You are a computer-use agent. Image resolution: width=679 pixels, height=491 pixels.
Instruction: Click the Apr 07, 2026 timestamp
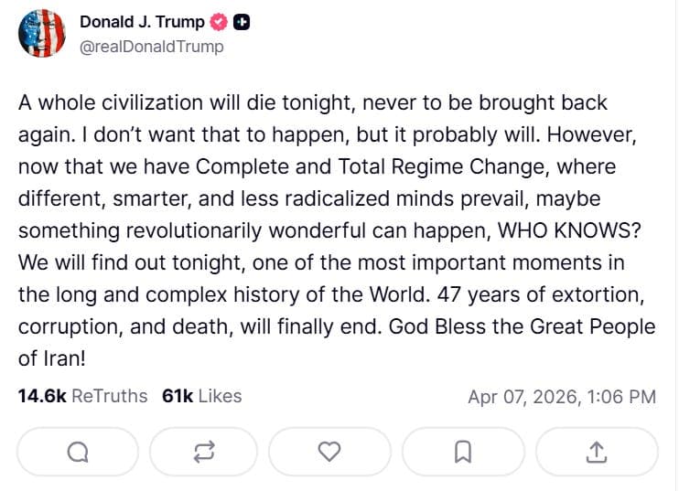(x=561, y=397)
